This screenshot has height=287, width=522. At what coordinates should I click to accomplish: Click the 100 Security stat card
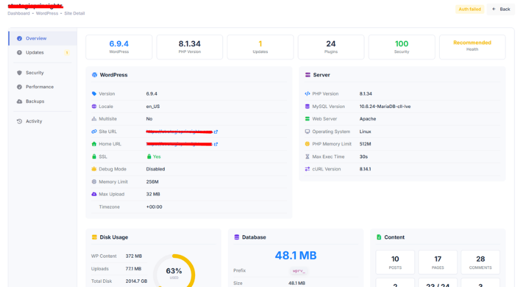(x=401, y=47)
